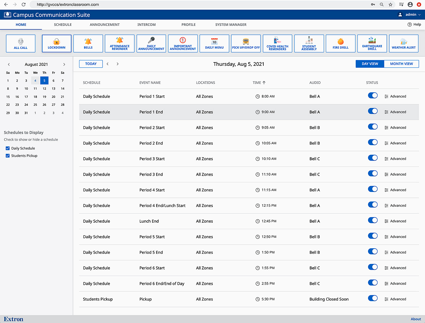The width and height of the screenshot is (425, 323).
Task: Go to the next month in the calendar
Action: point(64,64)
